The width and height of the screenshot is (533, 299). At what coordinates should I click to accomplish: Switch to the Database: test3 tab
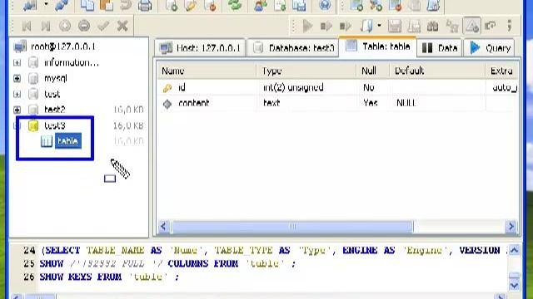[x=293, y=48]
